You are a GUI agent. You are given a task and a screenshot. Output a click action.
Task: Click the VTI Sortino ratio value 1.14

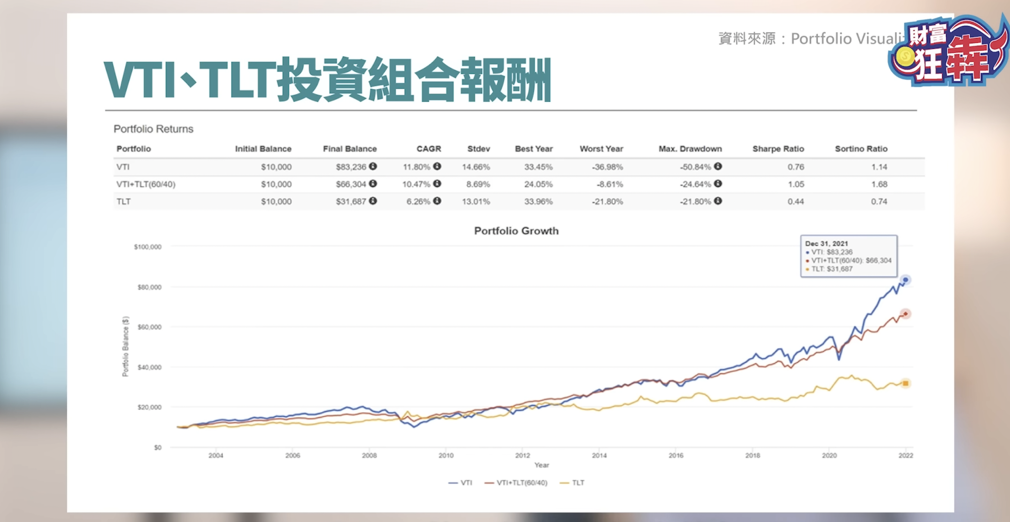879,167
